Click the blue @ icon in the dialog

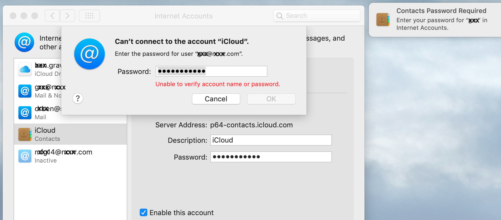[89, 54]
